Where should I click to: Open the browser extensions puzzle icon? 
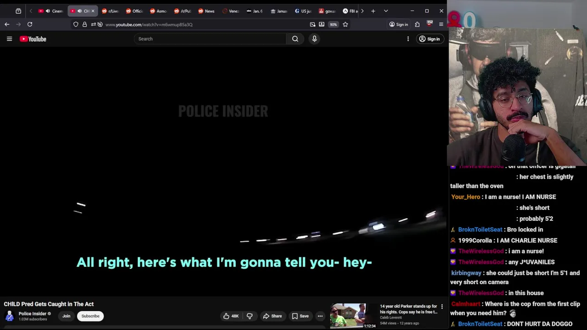pos(417,24)
